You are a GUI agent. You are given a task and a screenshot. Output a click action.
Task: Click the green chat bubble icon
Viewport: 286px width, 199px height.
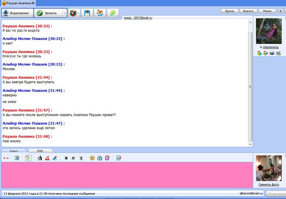coord(113,13)
